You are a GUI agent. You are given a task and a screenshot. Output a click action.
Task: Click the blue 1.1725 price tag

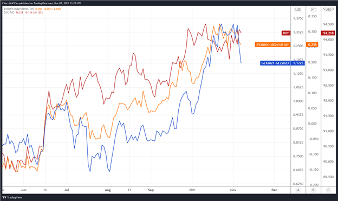pyautogui.click(x=298, y=63)
